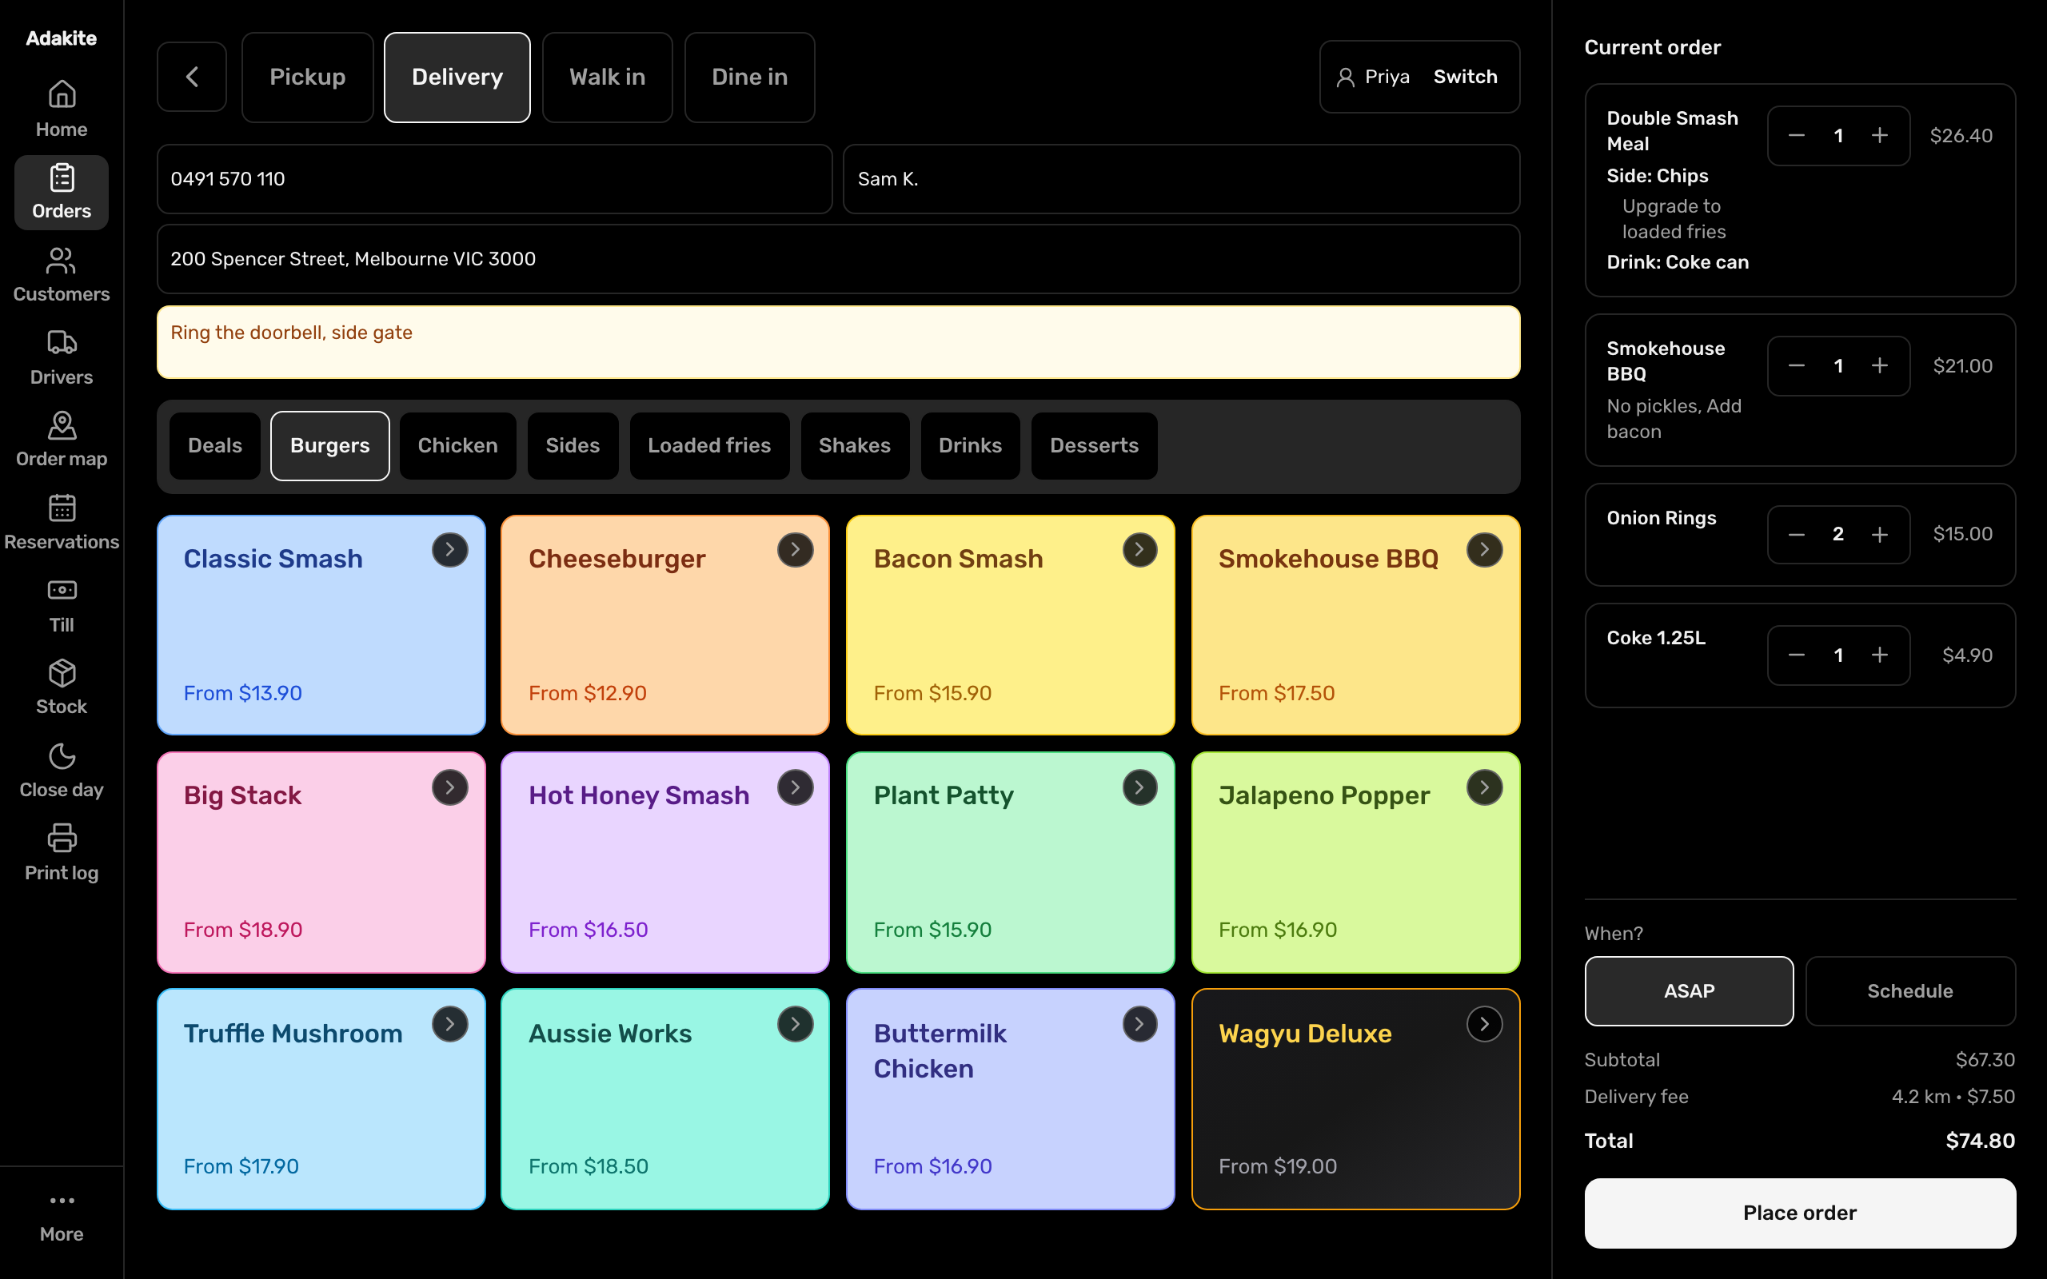
Task: Expand Jalapeno Popper options chevron
Action: click(1485, 787)
